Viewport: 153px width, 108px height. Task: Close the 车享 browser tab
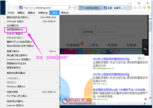tap(124, 8)
